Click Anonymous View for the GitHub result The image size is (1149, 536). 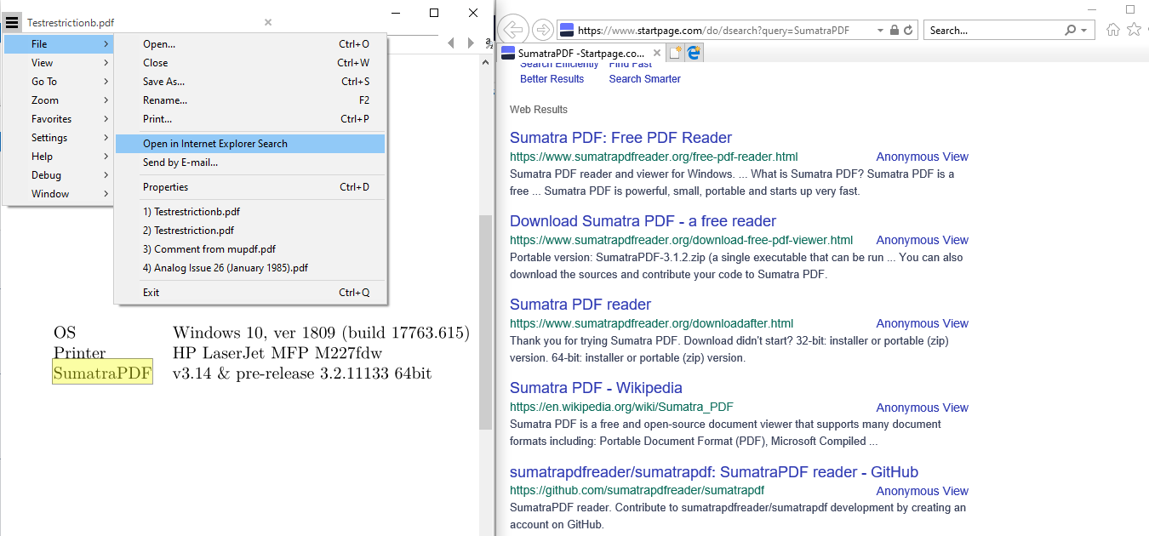click(x=922, y=491)
